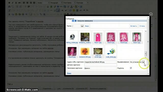Open Find (binoculars) tool
Screen dimensions: 163x92
pos(9,7)
